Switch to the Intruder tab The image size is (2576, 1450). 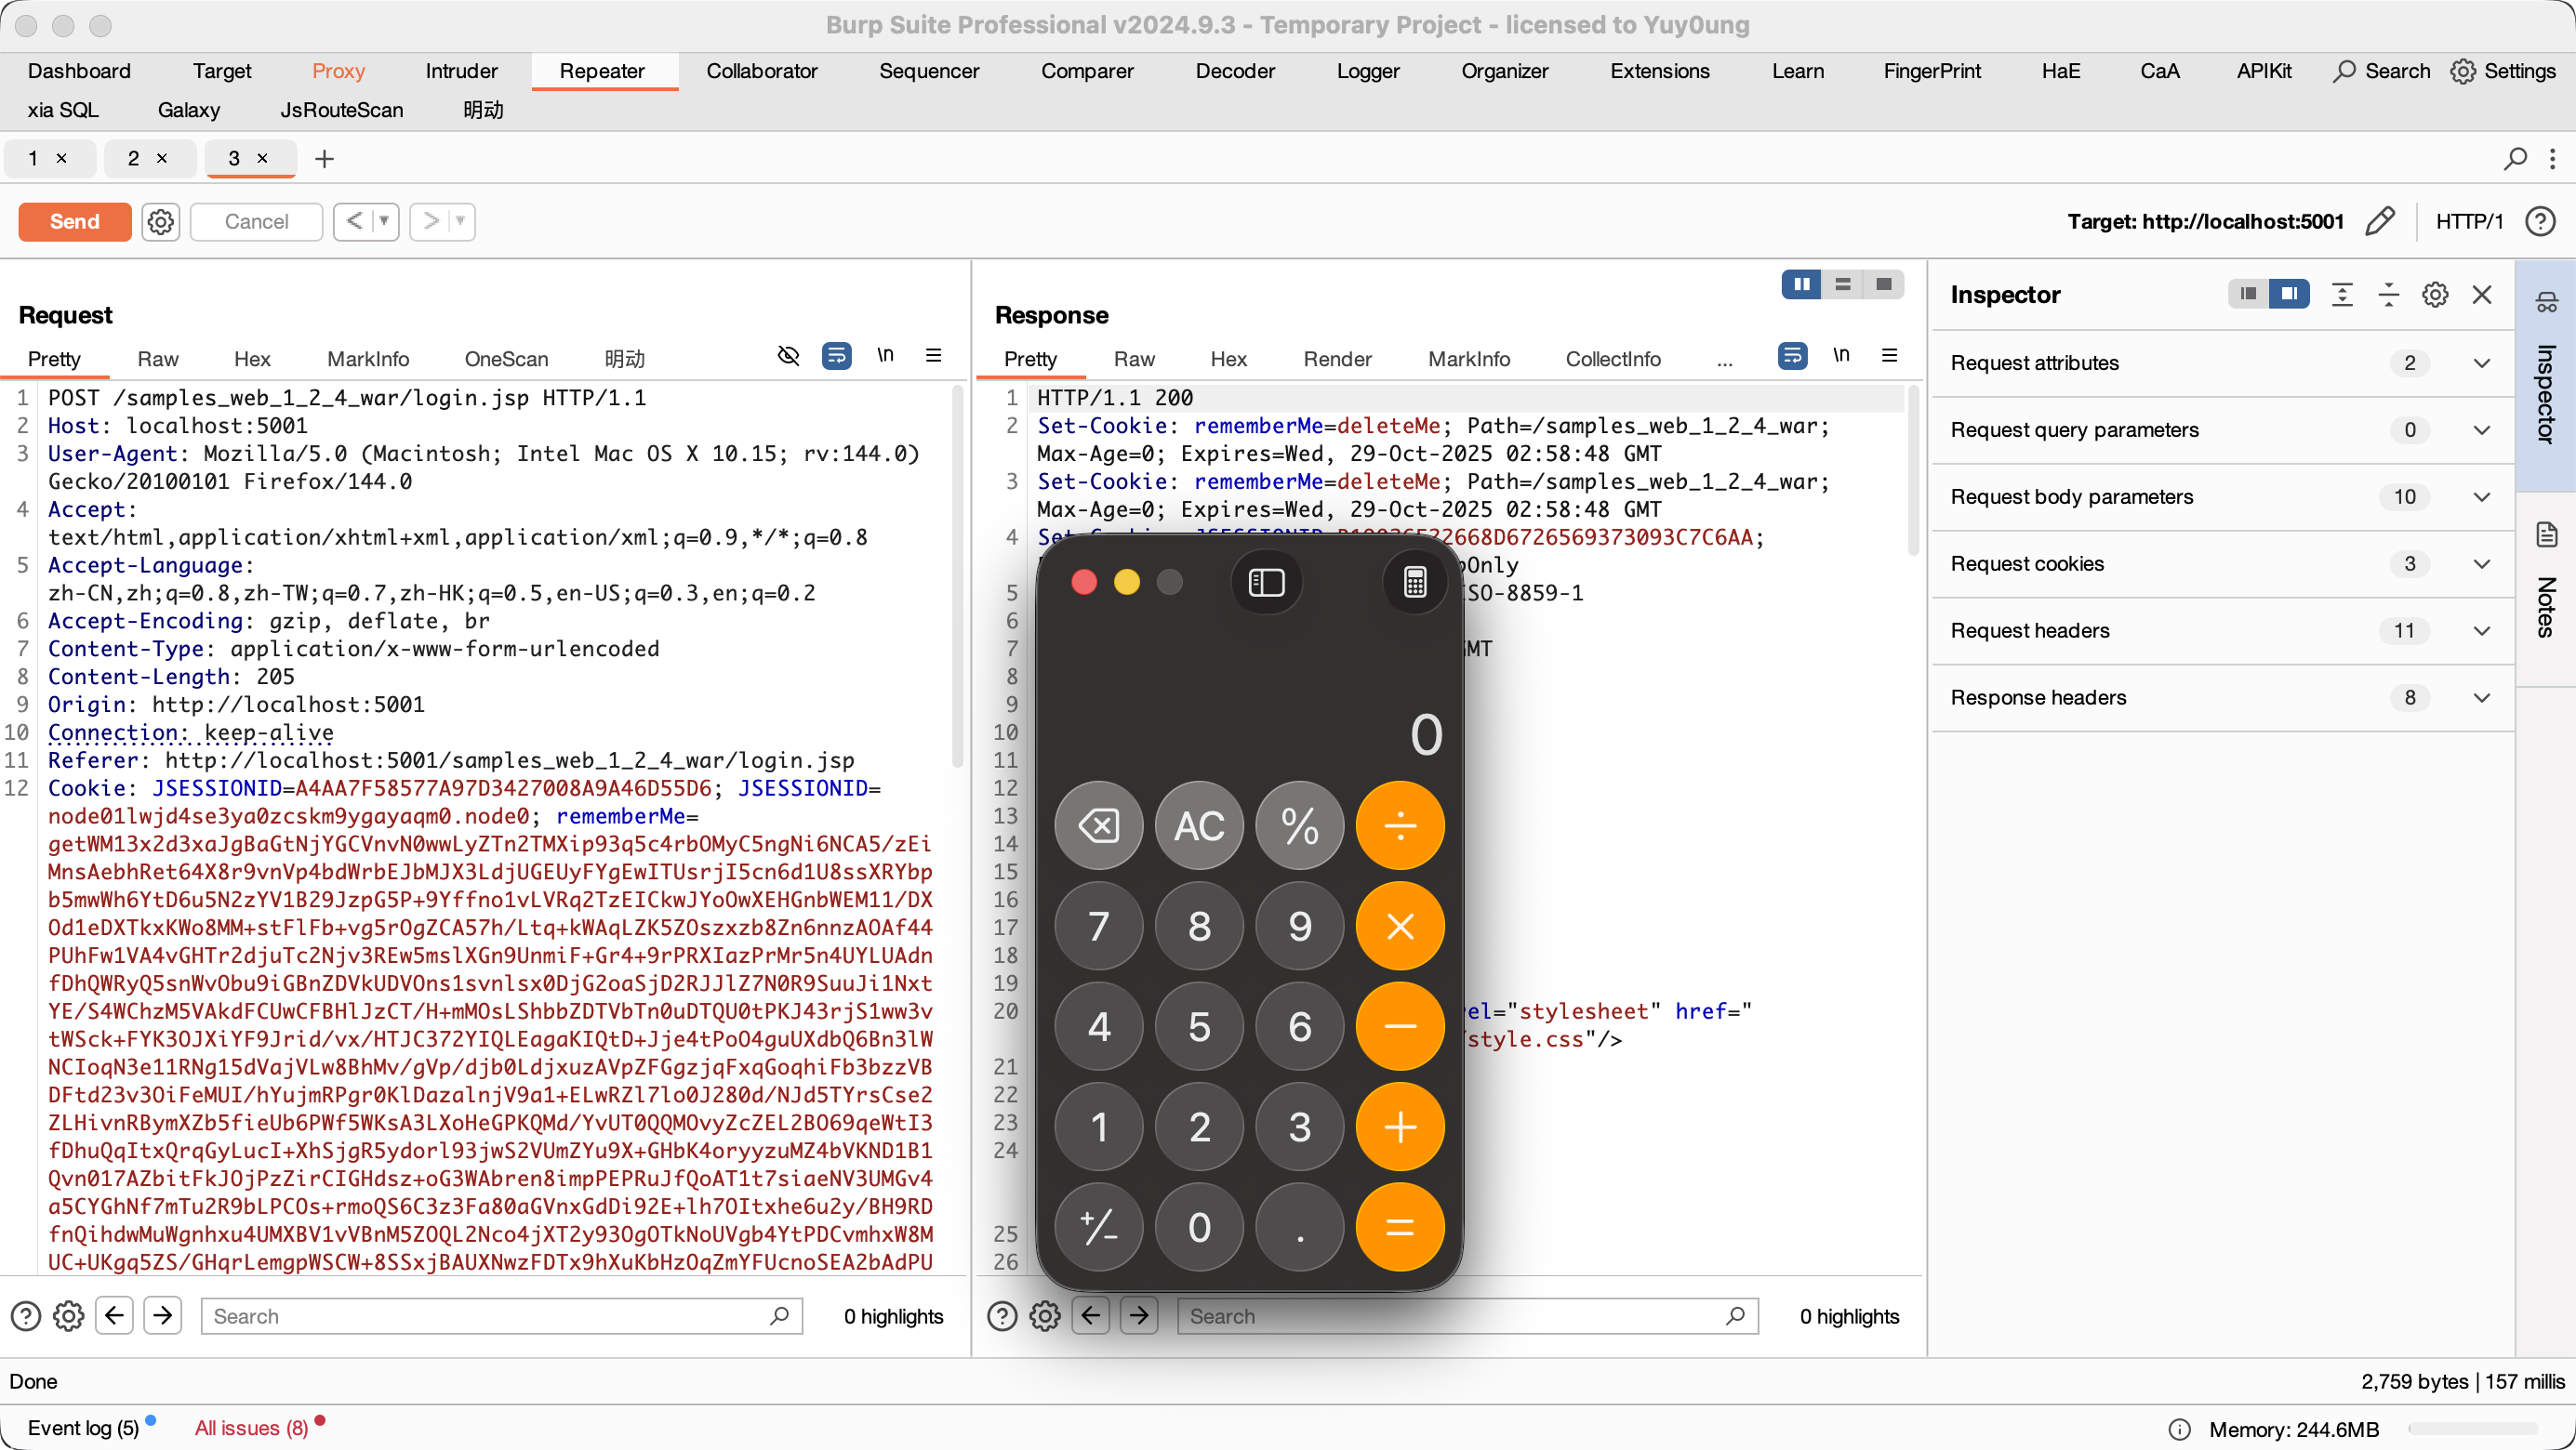(461, 71)
